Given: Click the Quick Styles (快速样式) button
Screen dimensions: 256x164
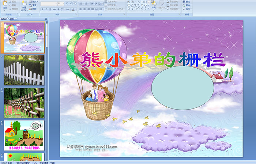Looking at the screenshot, I should 162,5.
